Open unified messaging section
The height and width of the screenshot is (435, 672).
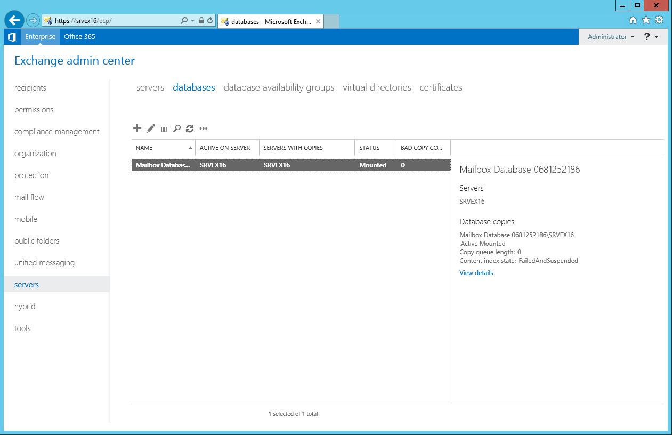pos(44,263)
